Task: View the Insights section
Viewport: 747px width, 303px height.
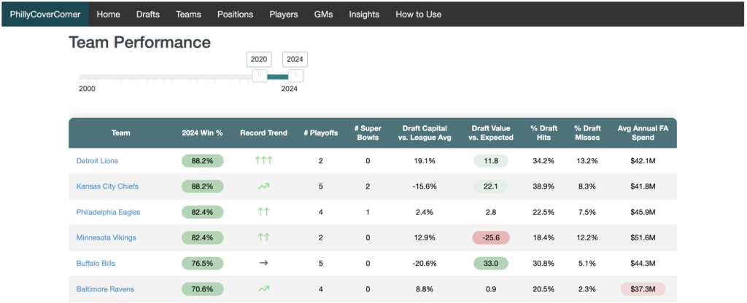Action: 364,14
